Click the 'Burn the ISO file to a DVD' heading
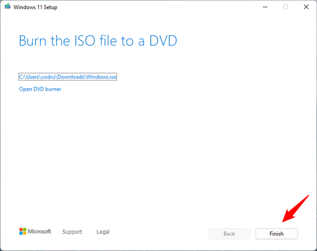Image resolution: width=317 pixels, height=251 pixels. [x=98, y=41]
